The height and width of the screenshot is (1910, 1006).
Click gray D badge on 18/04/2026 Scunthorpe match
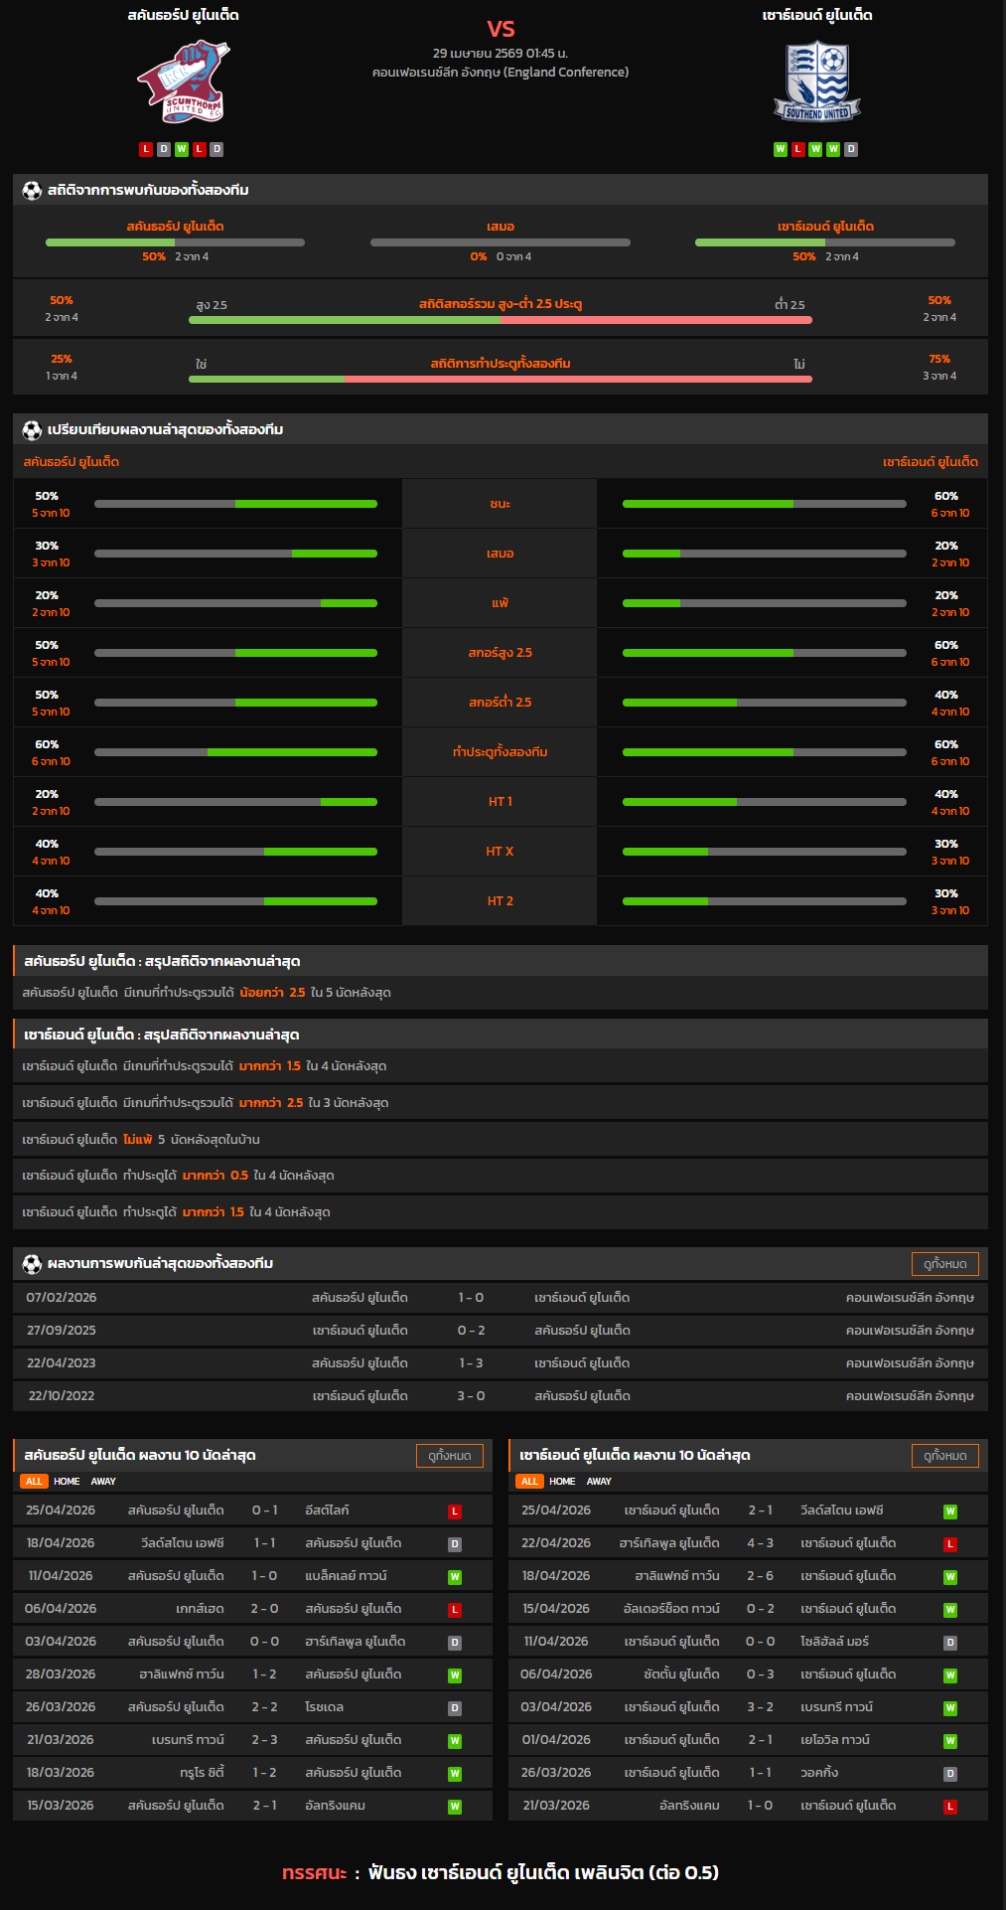tap(455, 1544)
